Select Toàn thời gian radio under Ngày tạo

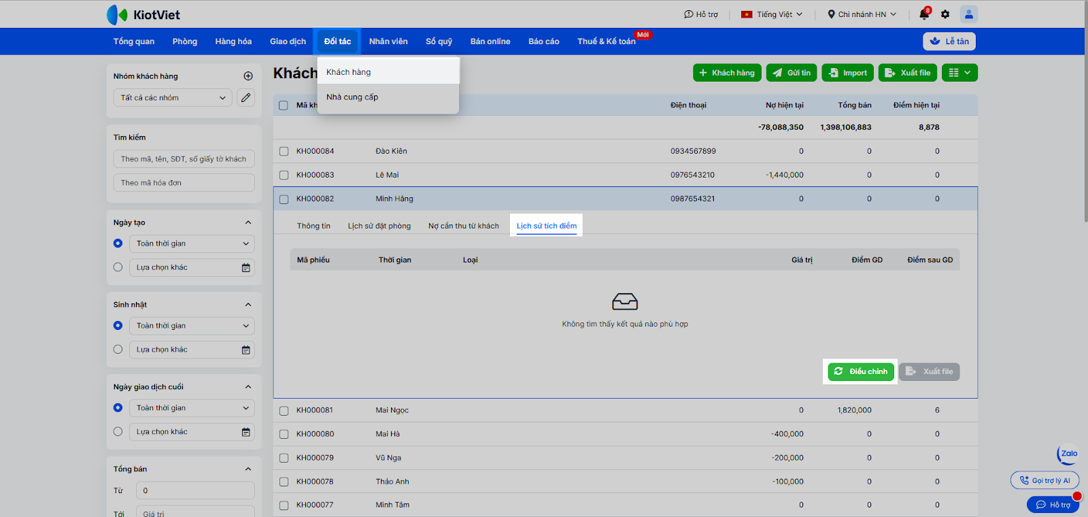tap(118, 244)
